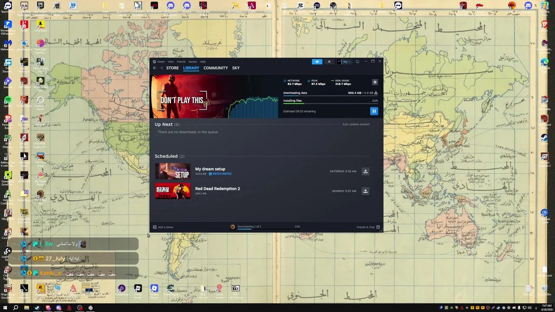Open Windows taskbar search

[16, 308]
